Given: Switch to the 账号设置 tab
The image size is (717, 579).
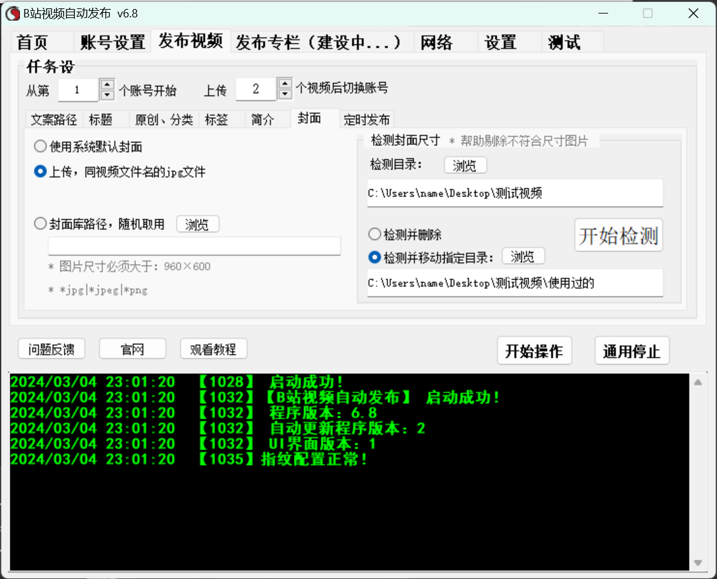Looking at the screenshot, I should (113, 43).
